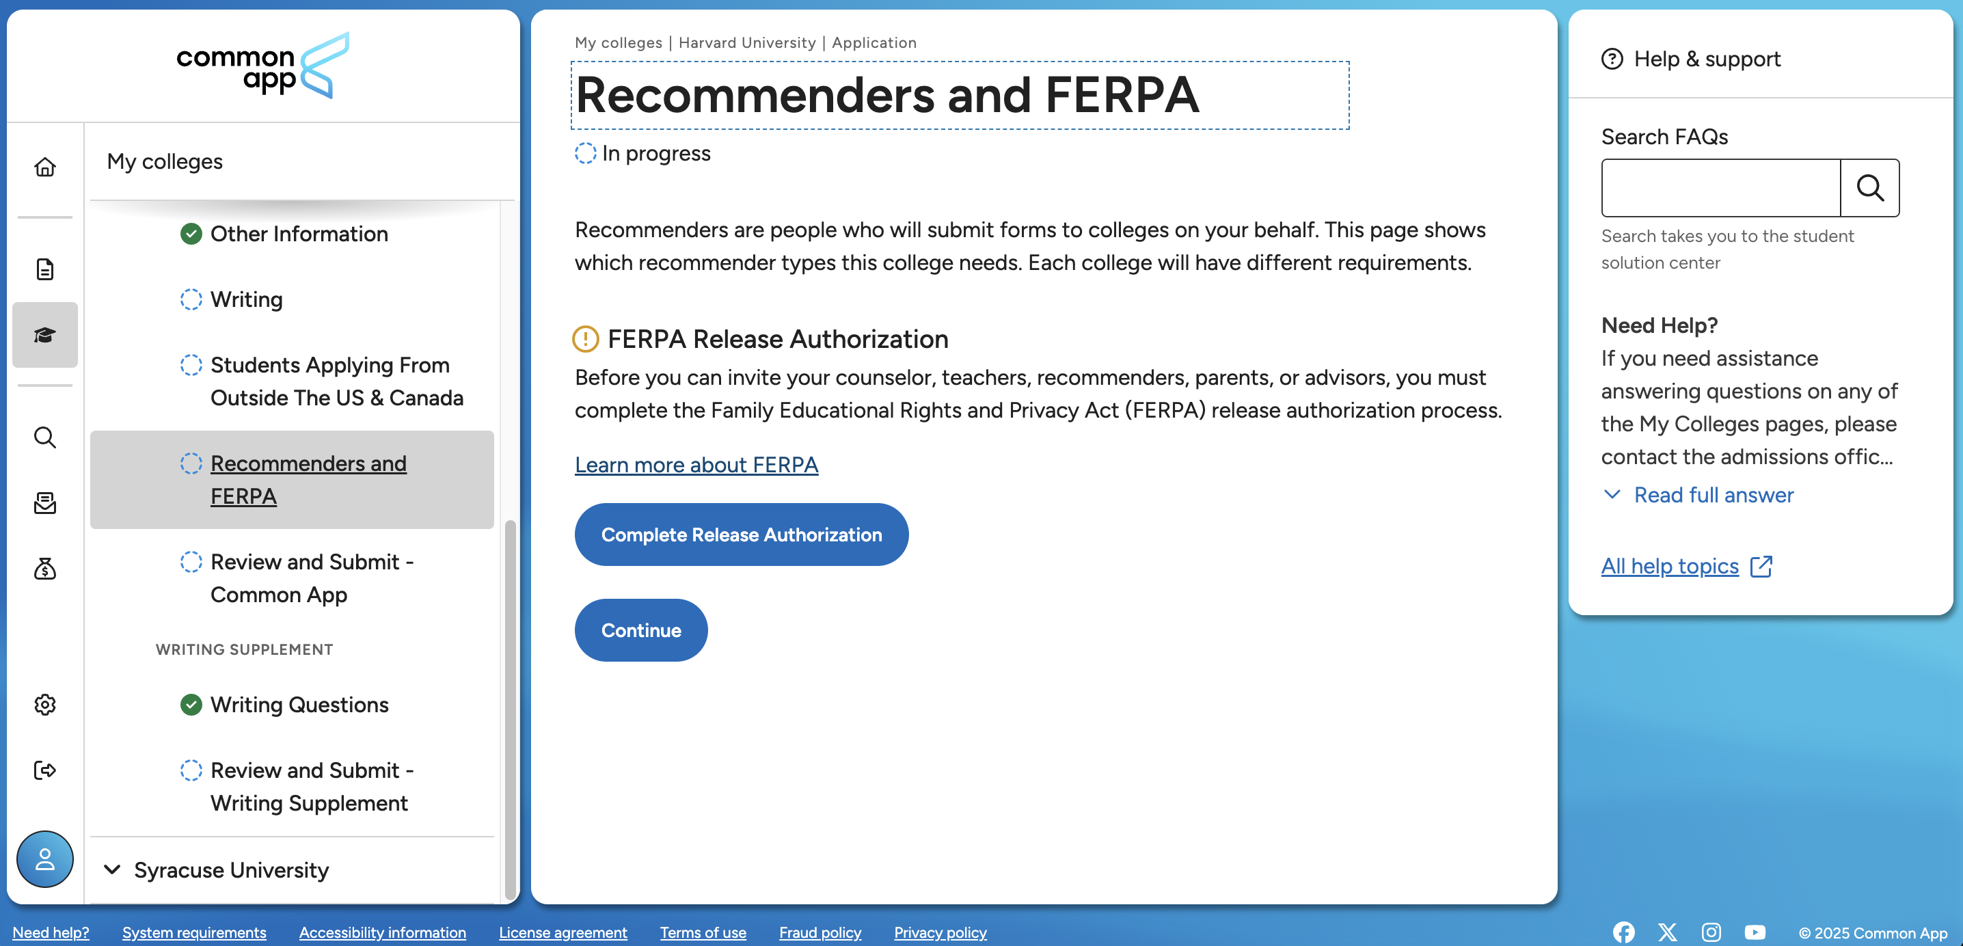Click the sign out icon
Screen dimensions: 1963x946
pyautogui.click(x=45, y=770)
